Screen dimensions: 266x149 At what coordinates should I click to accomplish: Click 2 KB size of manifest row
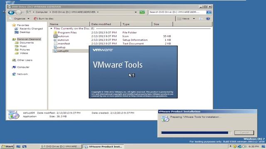(x=168, y=43)
